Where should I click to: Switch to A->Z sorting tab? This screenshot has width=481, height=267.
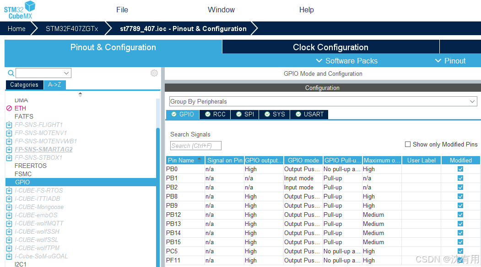click(54, 85)
